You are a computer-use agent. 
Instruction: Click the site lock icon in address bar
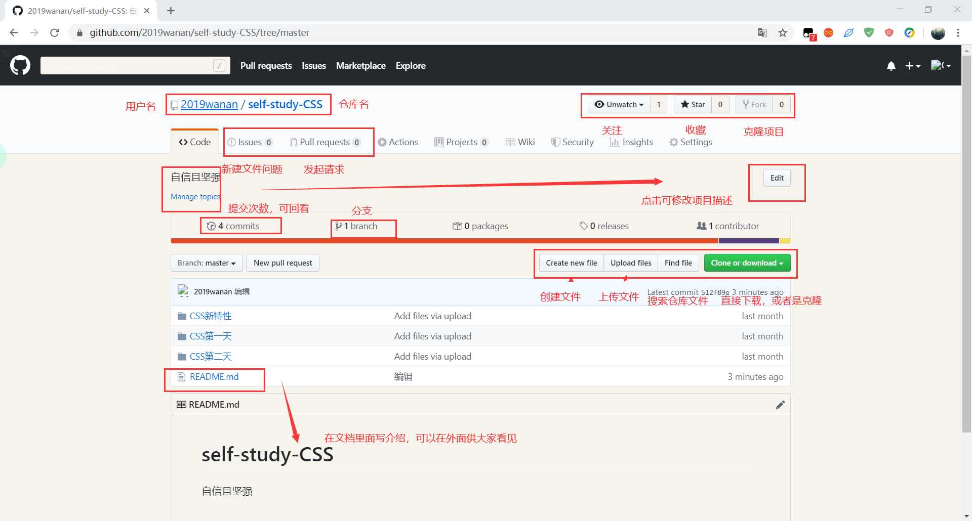(x=79, y=33)
